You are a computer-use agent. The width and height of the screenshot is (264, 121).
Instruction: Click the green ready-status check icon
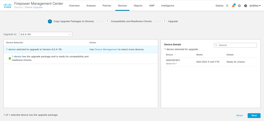click(10, 59)
